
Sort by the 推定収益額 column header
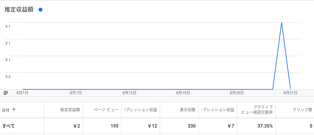click(x=70, y=110)
